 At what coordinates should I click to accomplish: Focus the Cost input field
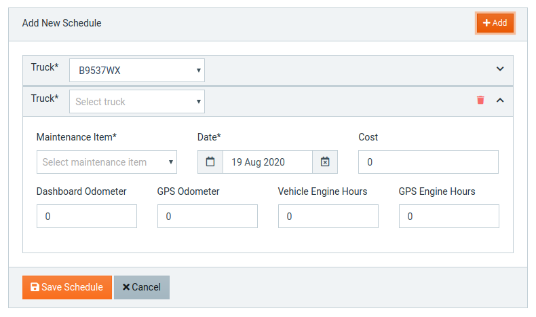(x=428, y=162)
